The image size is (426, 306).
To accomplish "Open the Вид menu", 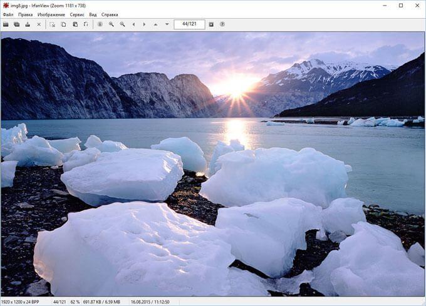I will coord(93,14).
